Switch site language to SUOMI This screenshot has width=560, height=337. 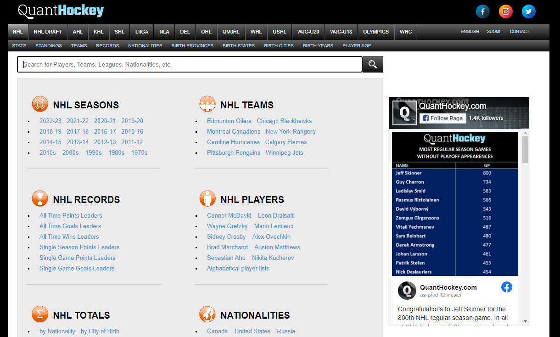tap(493, 32)
